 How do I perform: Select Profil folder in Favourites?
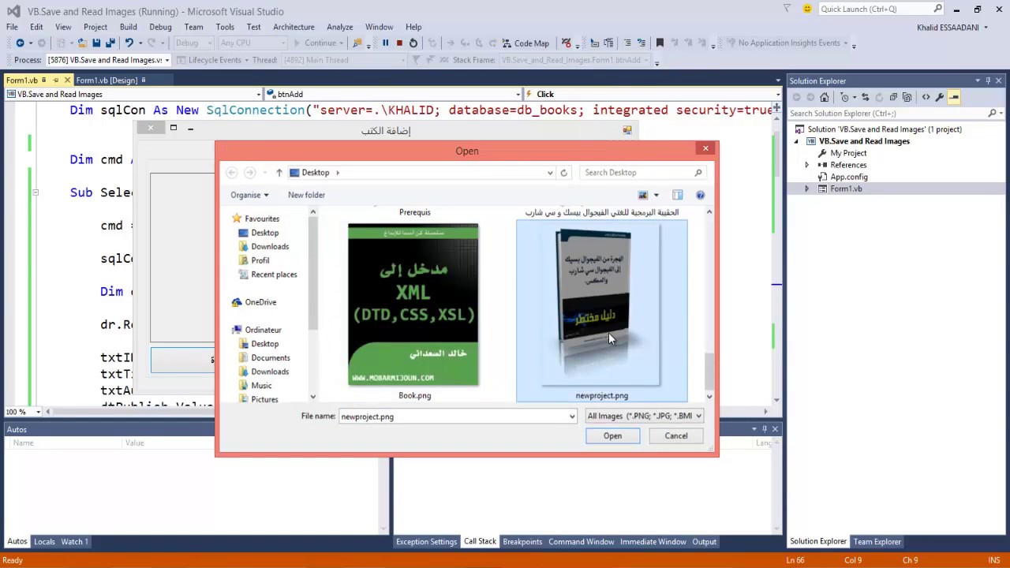260,260
